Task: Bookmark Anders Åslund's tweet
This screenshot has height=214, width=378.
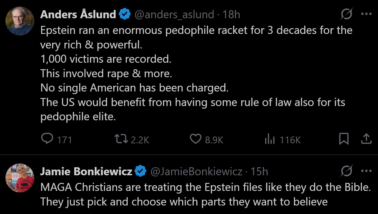Action: pyautogui.click(x=344, y=139)
